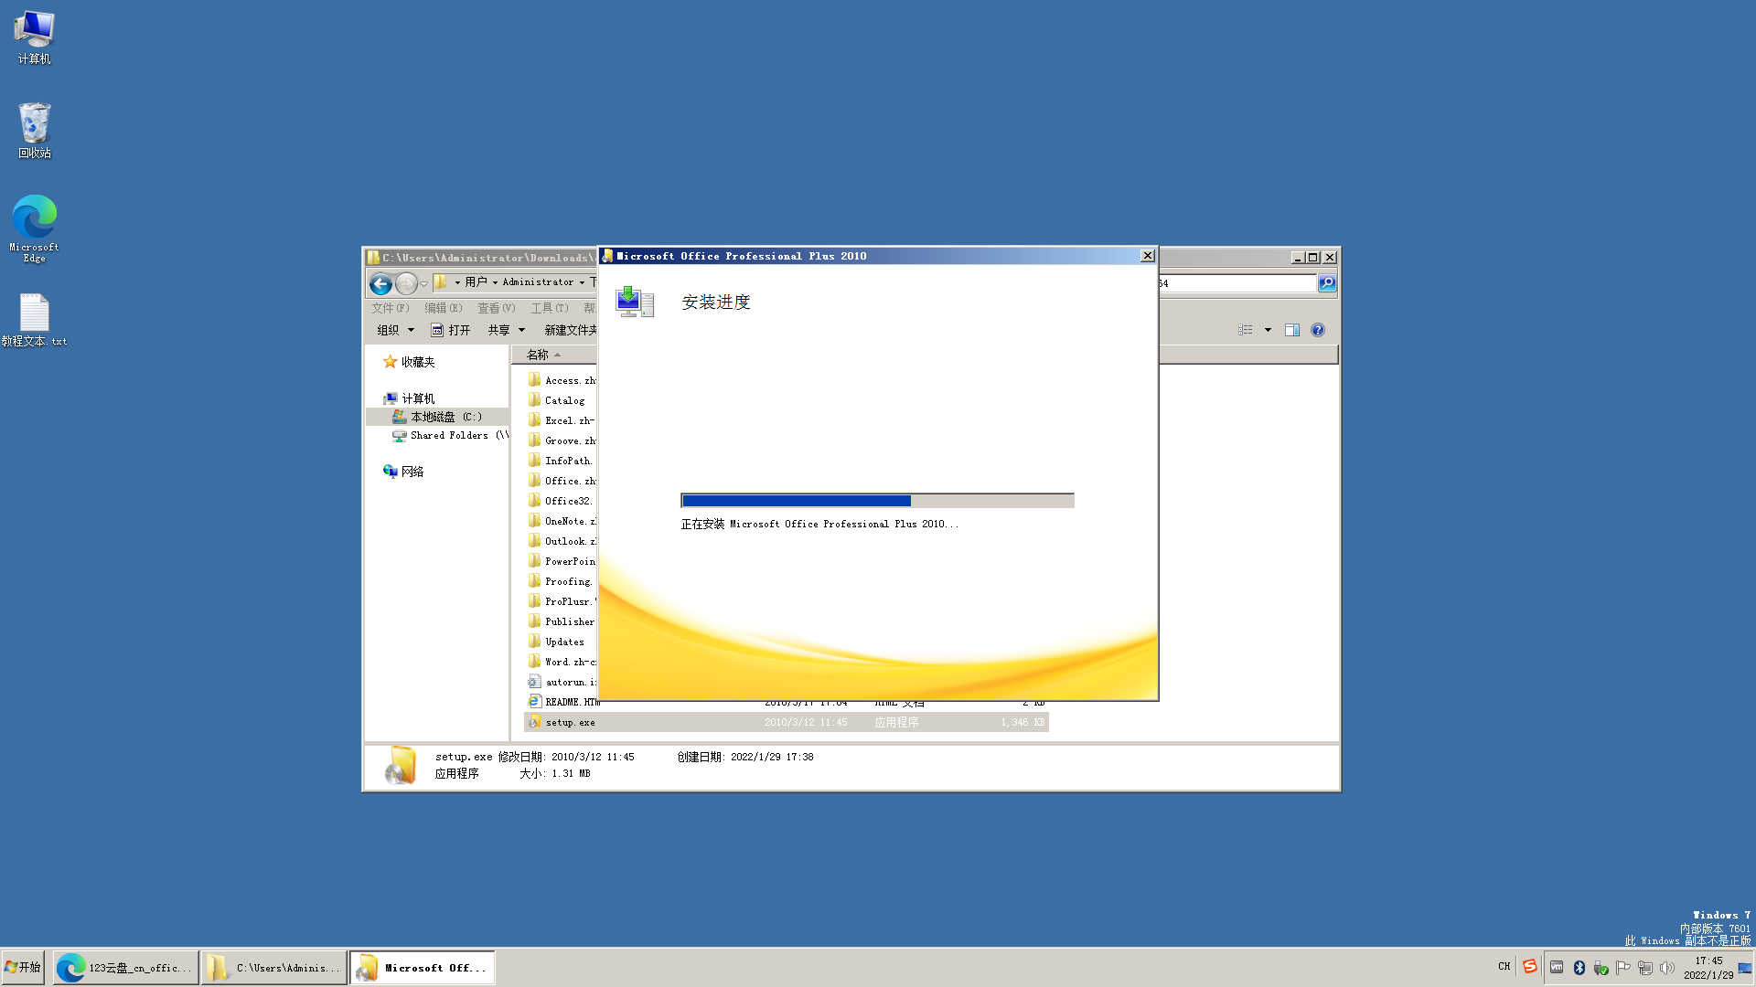Open the 编辑(E) menu in Explorer
The width and height of the screenshot is (1756, 987).
444,308
